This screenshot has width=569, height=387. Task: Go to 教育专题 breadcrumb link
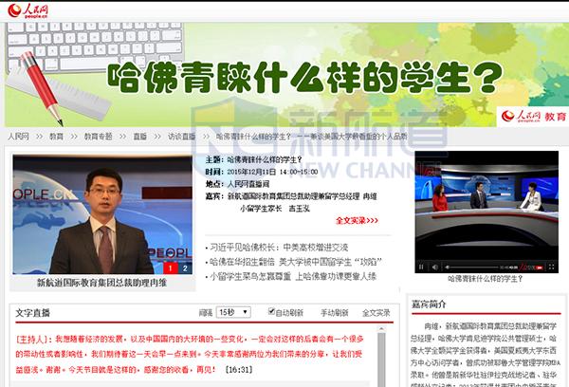click(99, 137)
